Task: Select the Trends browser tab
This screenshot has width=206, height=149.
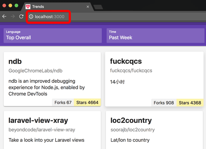Action: (x=57, y=7)
